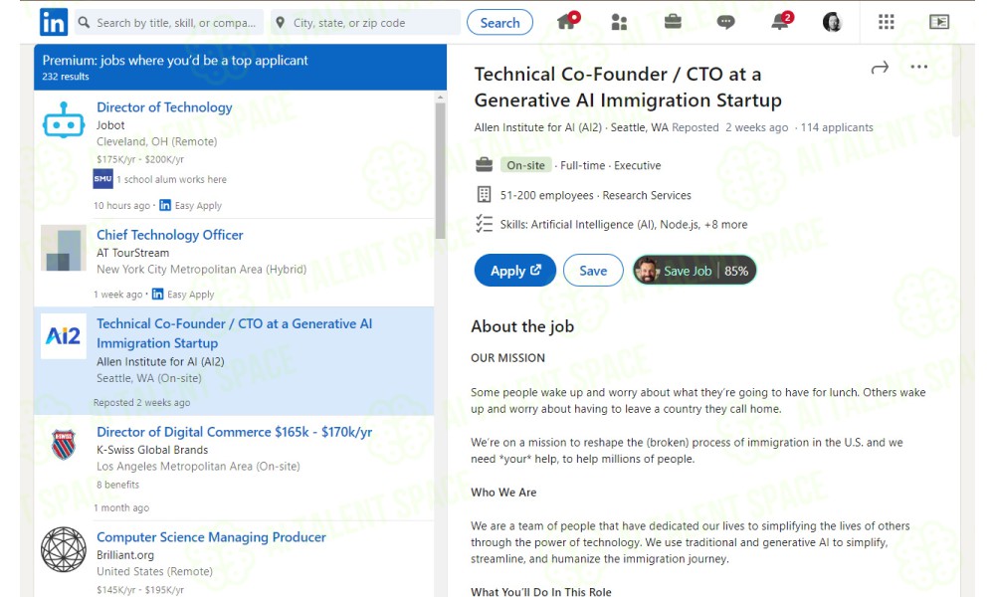Select the Director of Technology job
This screenshot has width=995, height=597.
[164, 107]
